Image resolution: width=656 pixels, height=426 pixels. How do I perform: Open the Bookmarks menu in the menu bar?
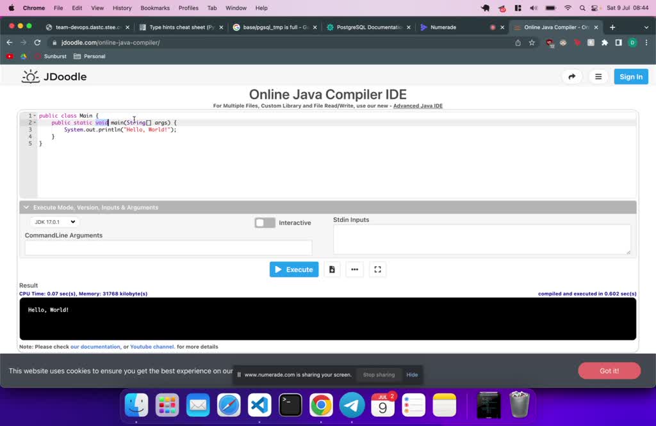(x=155, y=8)
